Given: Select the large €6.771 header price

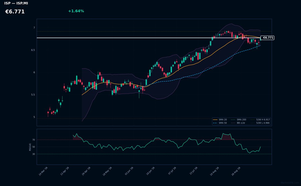Looking at the screenshot, I should pos(15,12).
